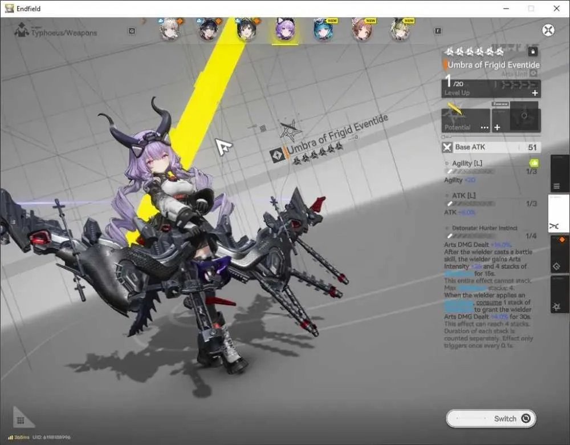Open the grid menu icon at bottom left
570x445 pixels.
click(21, 420)
